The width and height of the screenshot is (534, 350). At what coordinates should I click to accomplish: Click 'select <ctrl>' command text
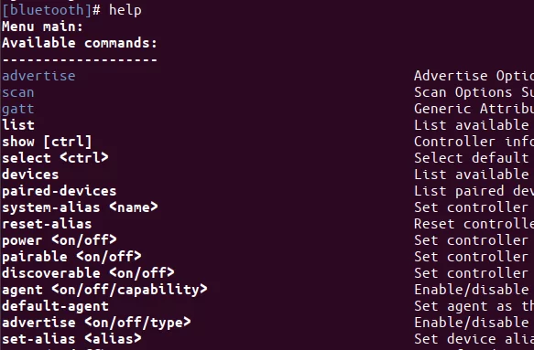[x=55, y=158]
